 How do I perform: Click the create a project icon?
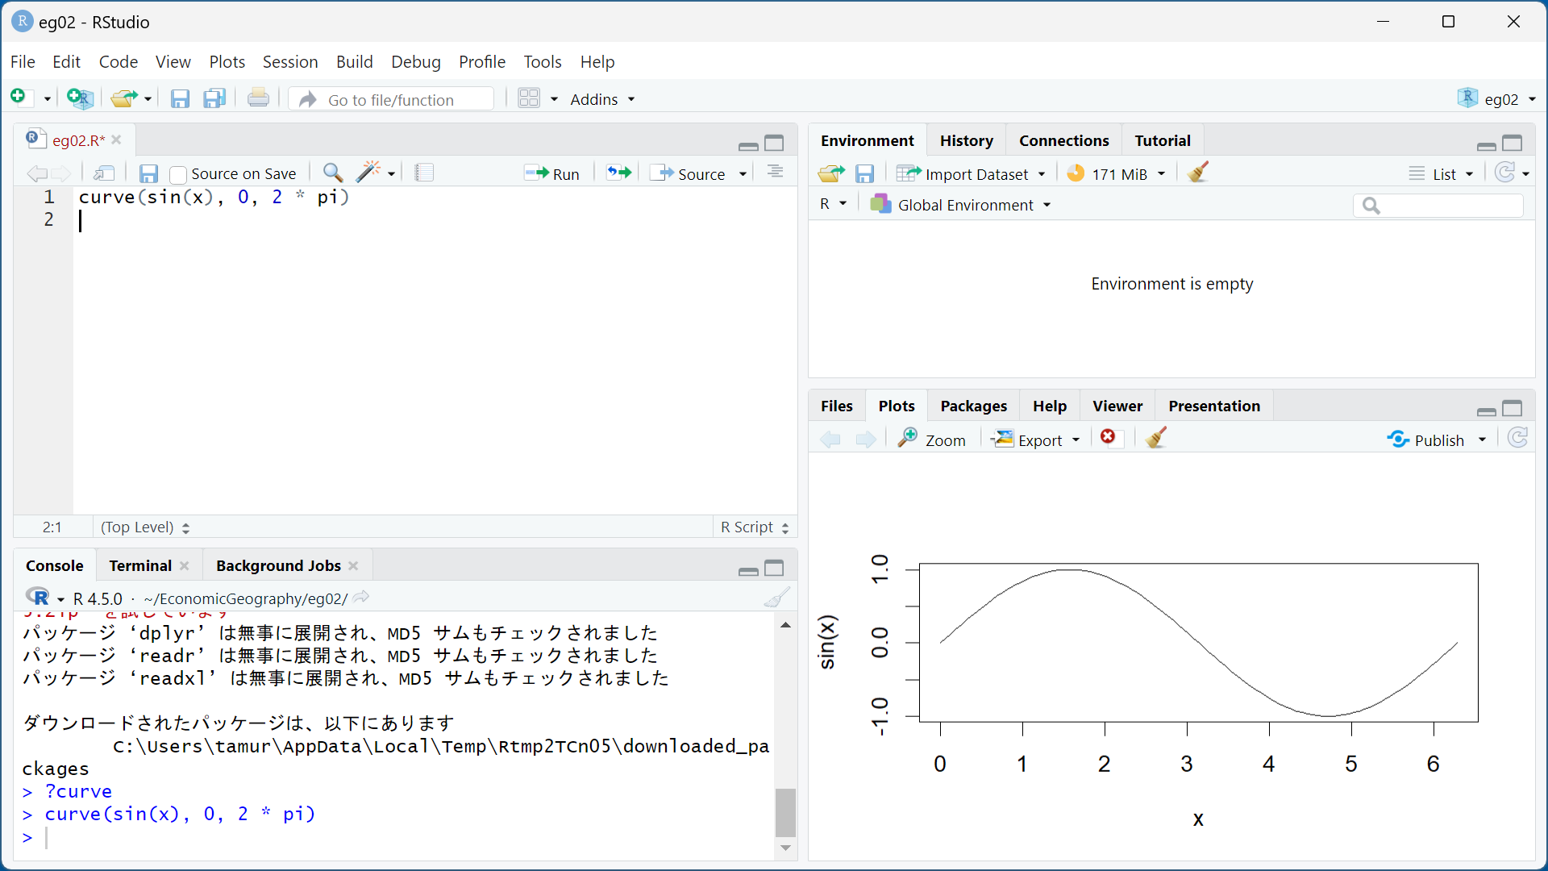point(80,98)
